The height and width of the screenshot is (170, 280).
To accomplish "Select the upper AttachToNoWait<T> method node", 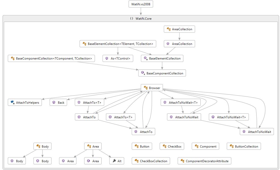I will pyautogui.click(x=180, y=102).
